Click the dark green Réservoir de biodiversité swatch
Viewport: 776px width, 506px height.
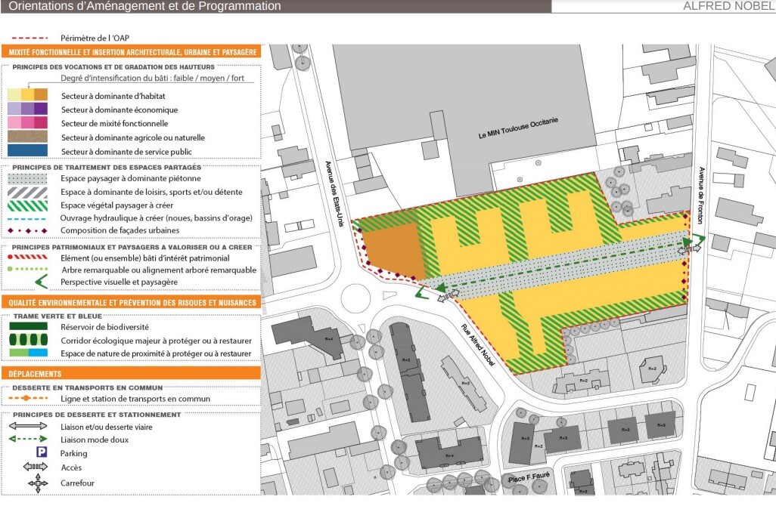[28, 326]
